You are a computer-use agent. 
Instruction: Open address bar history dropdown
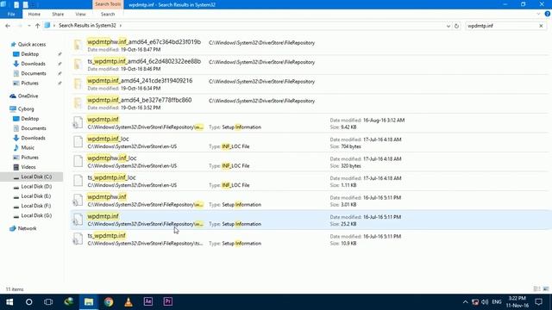pyautogui.click(x=448, y=26)
